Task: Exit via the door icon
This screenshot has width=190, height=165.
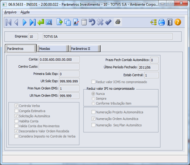Action: coord(170,22)
